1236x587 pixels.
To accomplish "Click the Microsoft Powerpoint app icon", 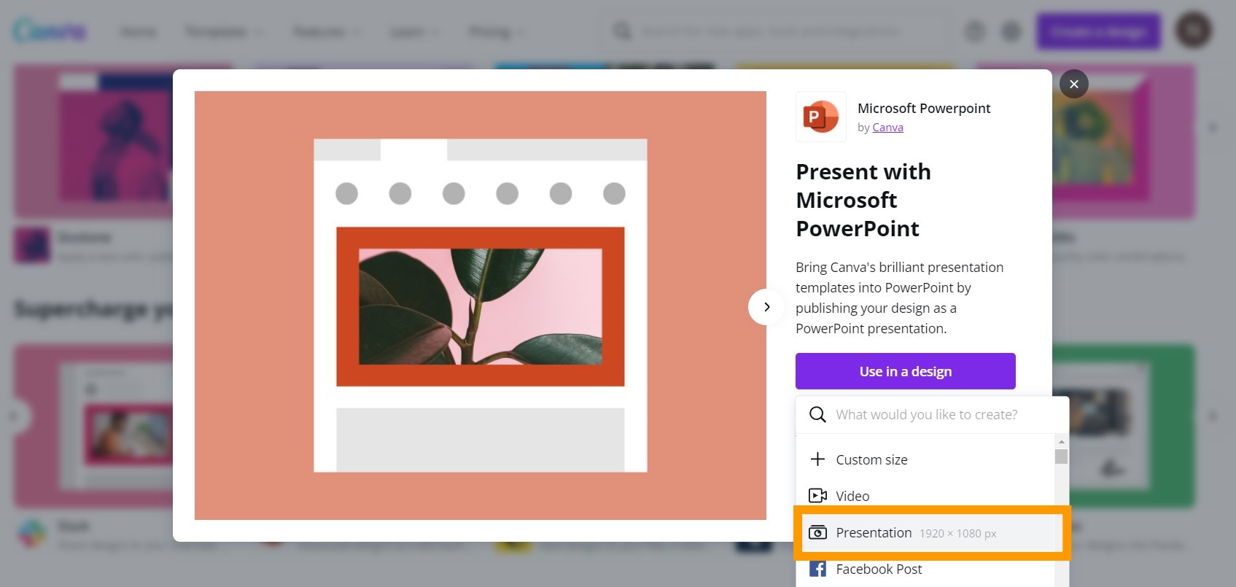I will point(821,117).
